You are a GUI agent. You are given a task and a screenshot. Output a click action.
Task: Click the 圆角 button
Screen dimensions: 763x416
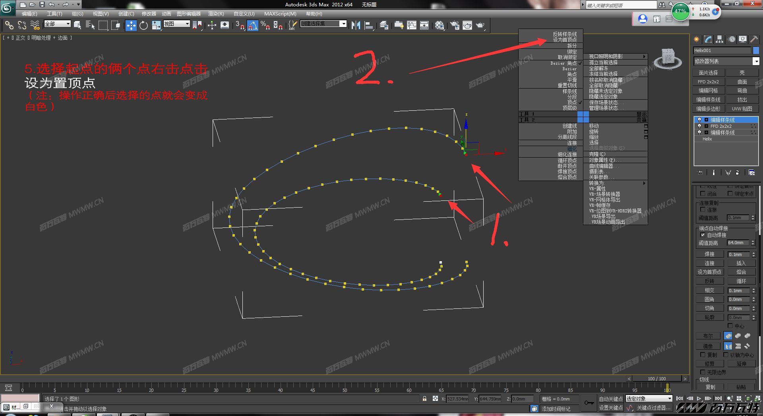710,299
